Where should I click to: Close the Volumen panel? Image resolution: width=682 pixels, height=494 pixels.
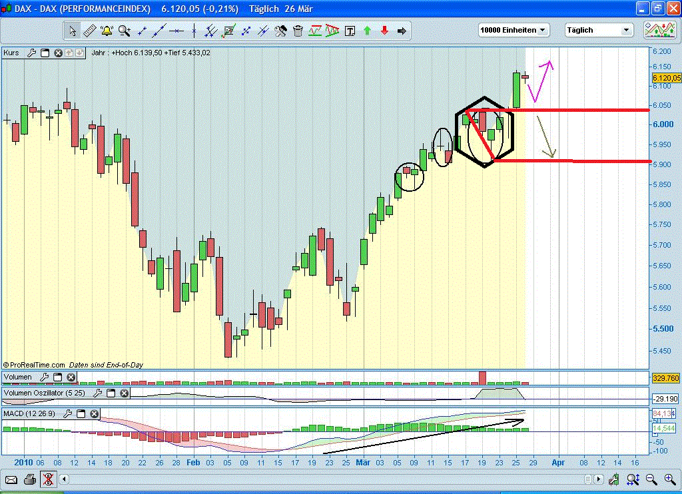71,377
